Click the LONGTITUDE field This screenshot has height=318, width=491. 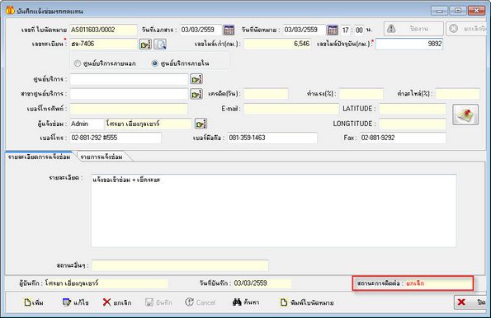coord(413,124)
